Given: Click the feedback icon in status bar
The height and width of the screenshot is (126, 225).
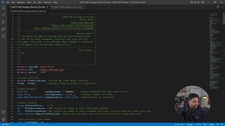Looking at the screenshot, I should 218,125.
